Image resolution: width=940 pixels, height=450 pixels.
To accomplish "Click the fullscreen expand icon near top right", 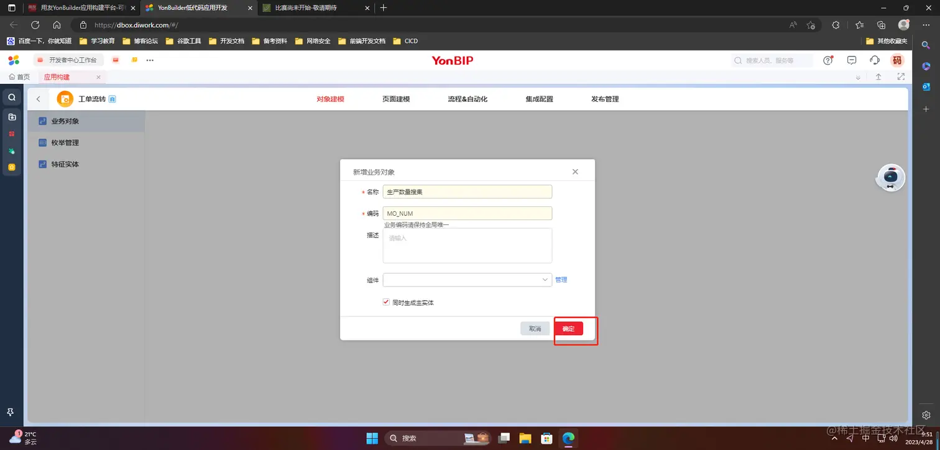I will click(x=900, y=76).
